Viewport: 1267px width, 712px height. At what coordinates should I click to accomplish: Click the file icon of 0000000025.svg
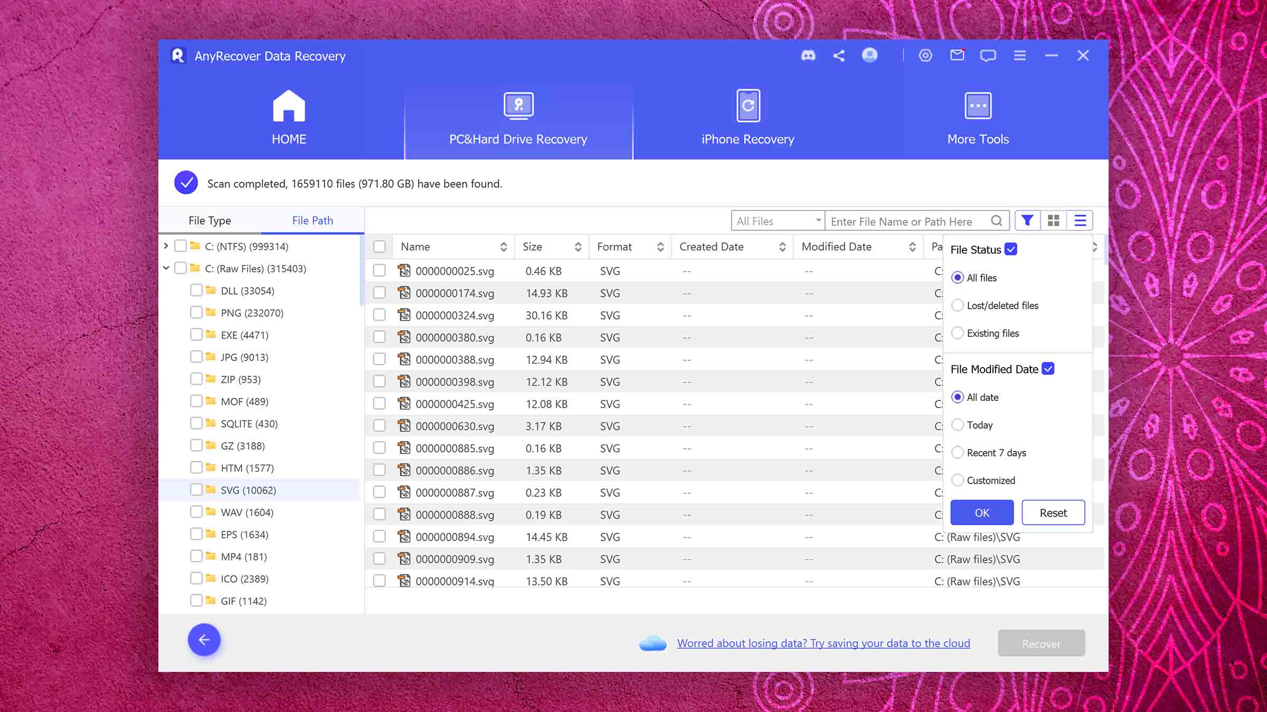tap(404, 271)
